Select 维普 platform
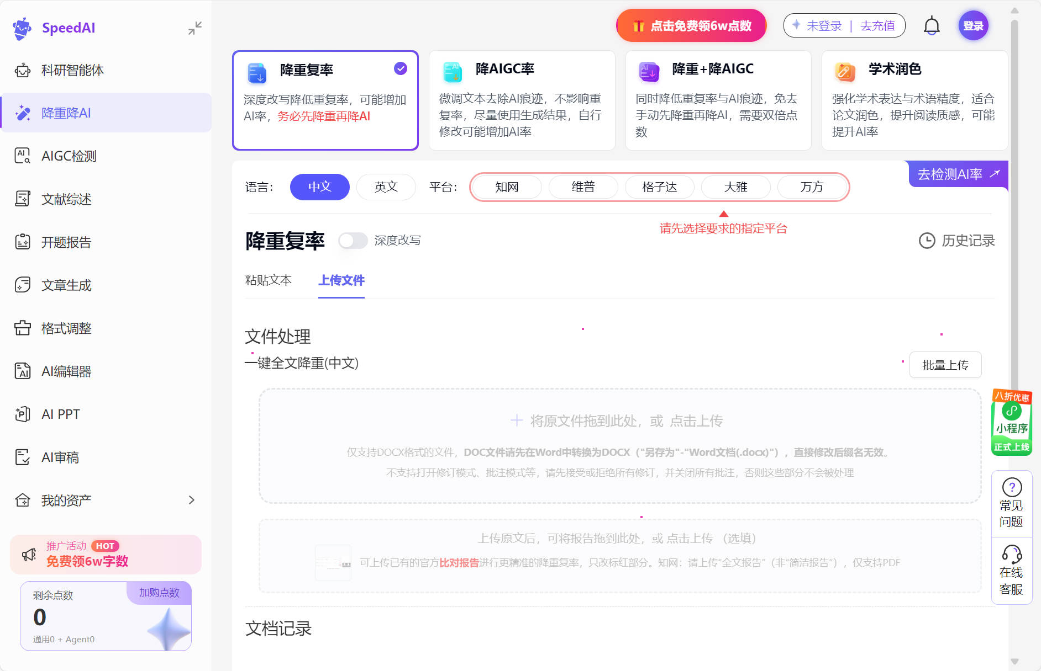This screenshot has height=671, width=1041. pos(583,187)
